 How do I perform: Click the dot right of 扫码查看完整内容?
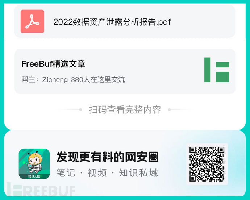click(x=170, y=109)
